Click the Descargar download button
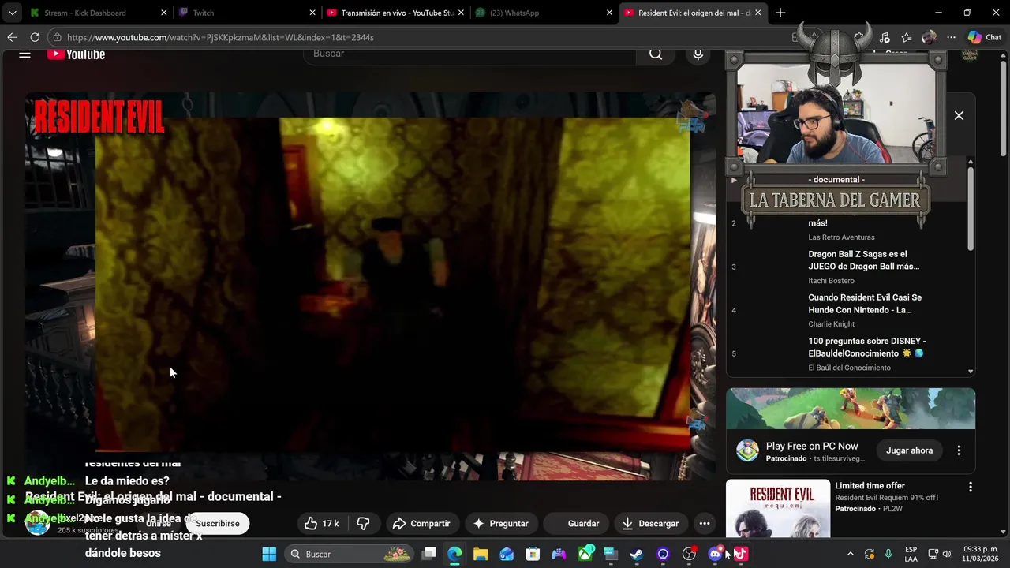The width and height of the screenshot is (1010, 568). 650,523
